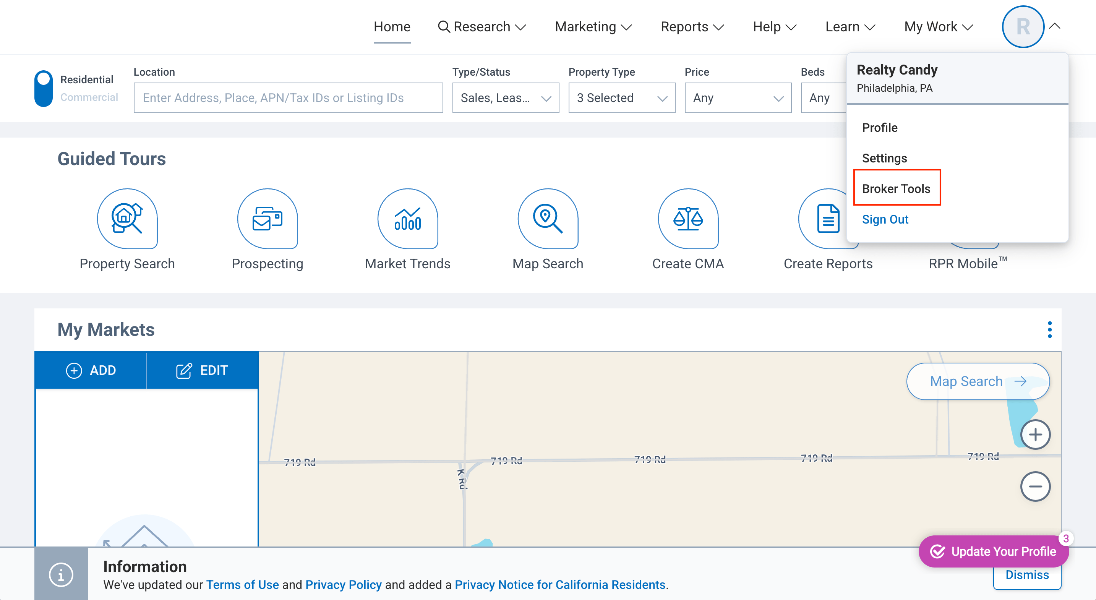Viewport: 1096px width, 600px height.
Task: Expand the Type/Status dropdown
Action: pyautogui.click(x=505, y=98)
